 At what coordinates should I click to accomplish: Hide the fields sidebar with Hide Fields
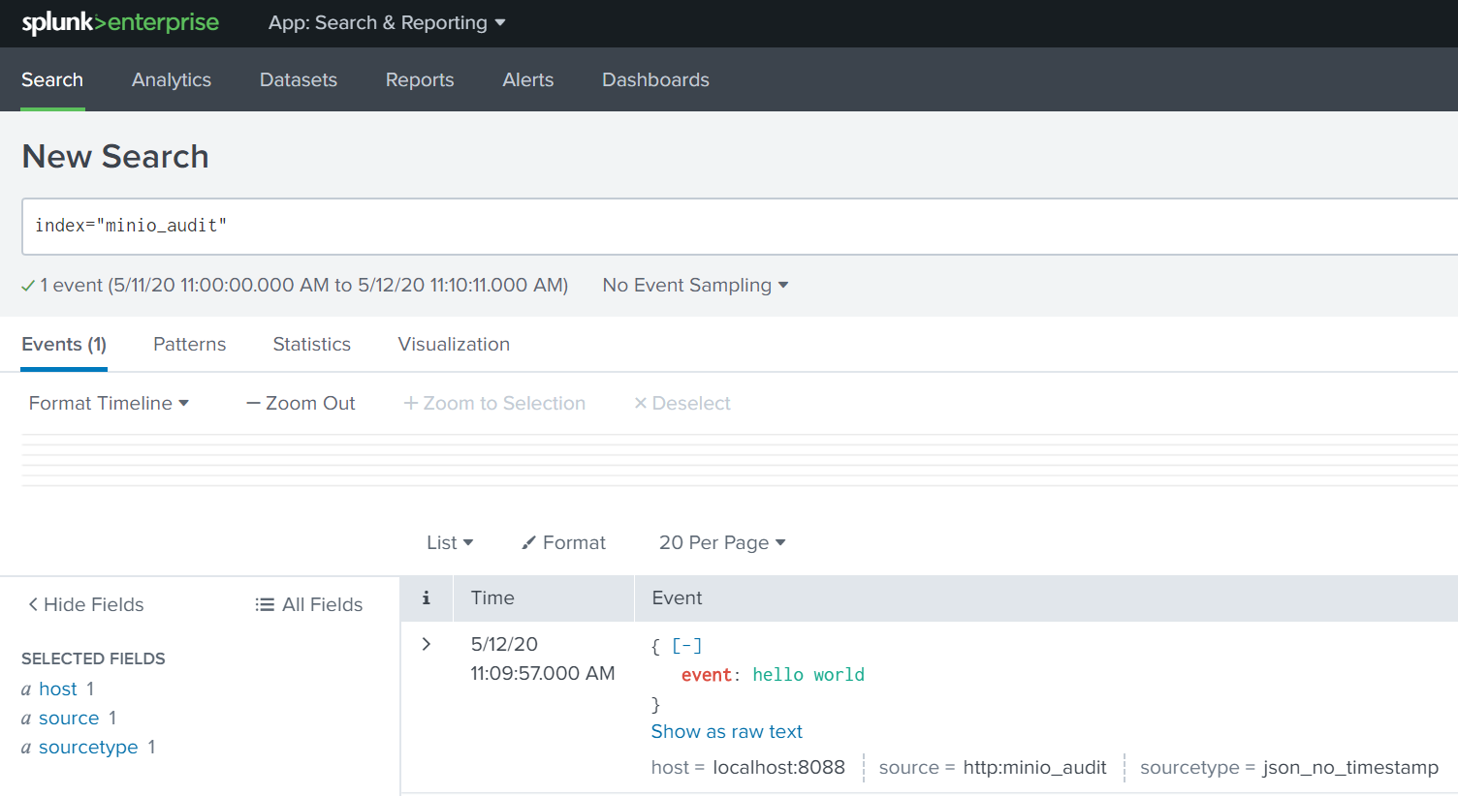(x=85, y=604)
